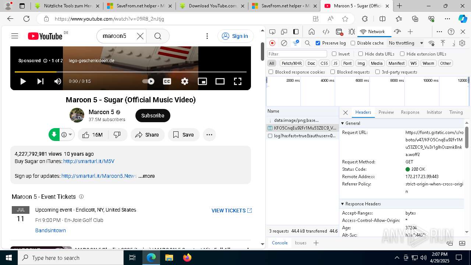471x265 pixels.
Task: Play the video with the play button
Action: coord(23,81)
